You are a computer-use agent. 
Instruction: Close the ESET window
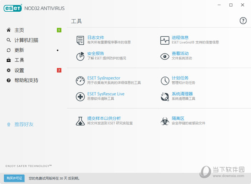243,5
